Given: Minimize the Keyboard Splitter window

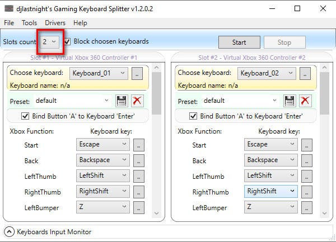Looking at the screenshot, I should (x=272, y=9).
